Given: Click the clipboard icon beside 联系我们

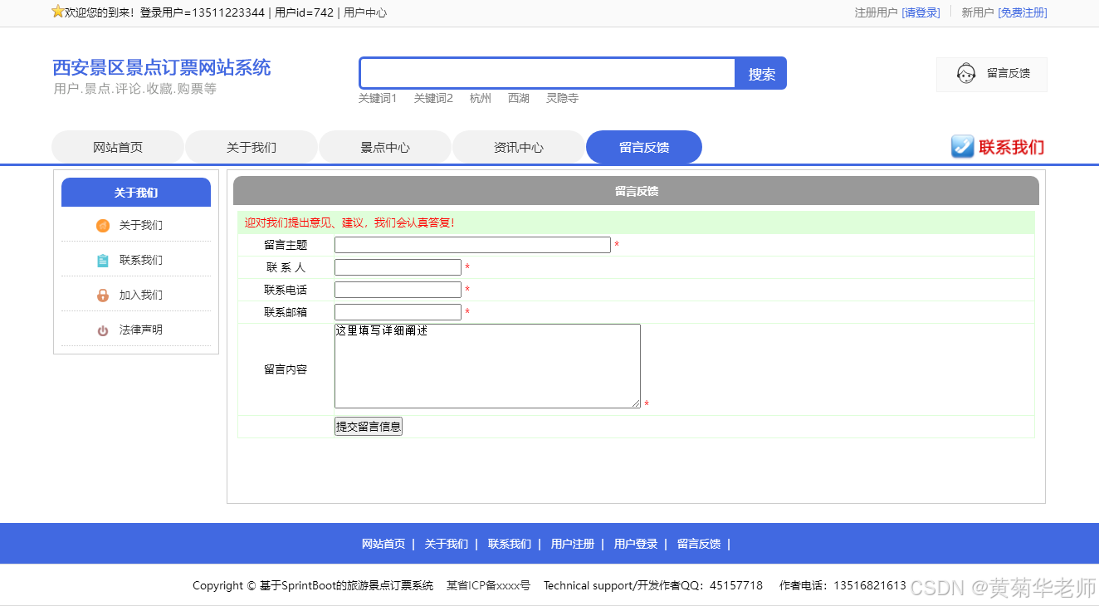Looking at the screenshot, I should point(102,260).
